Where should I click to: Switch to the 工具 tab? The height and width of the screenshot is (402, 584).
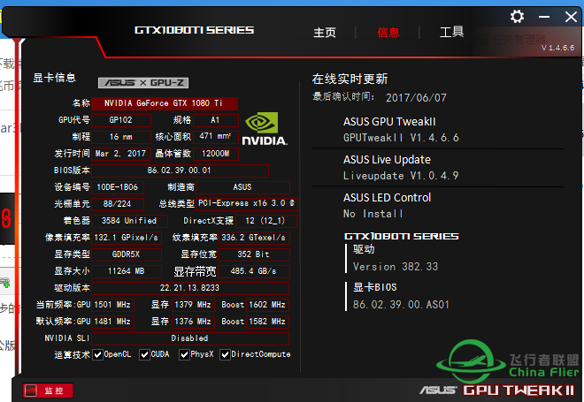pos(451,32)
